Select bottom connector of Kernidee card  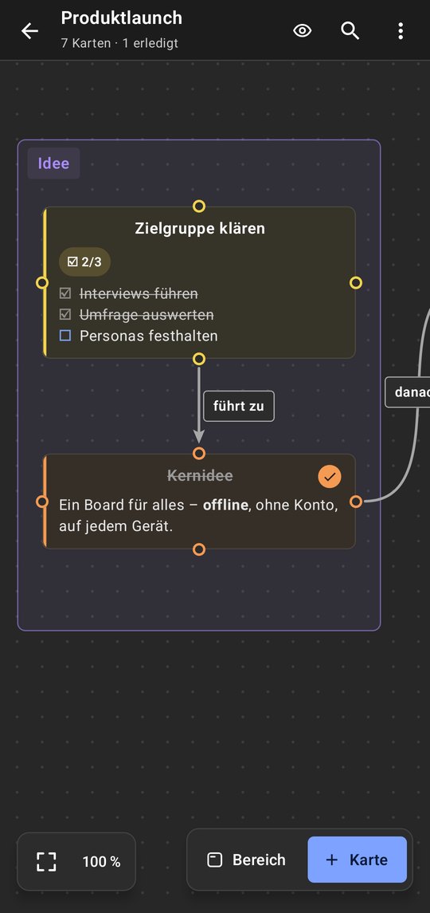point(199,549)
